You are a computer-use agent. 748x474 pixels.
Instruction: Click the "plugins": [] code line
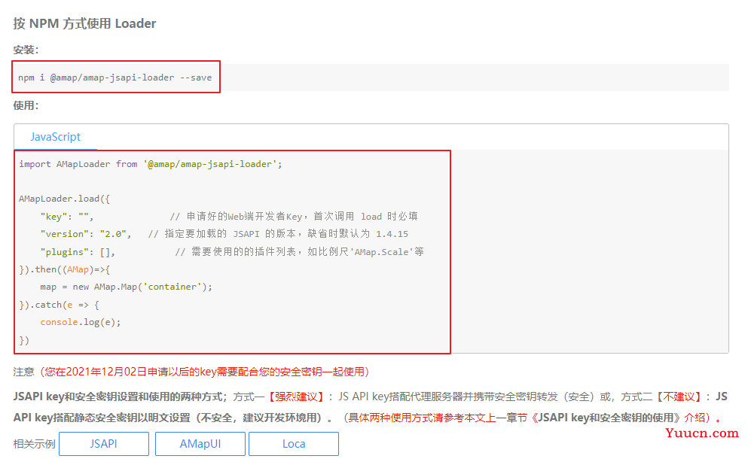tap(78, 251)
